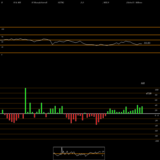Click the RSI axis label 100
The image size is (160, 160).
(3, 29)
